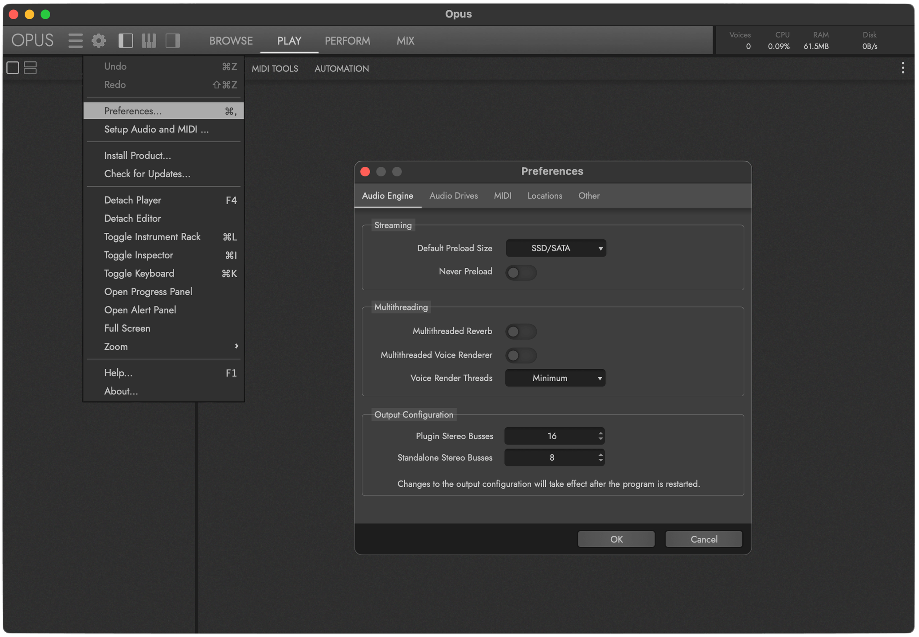
Task: Choose Detach Player menu item
Action: pos(163,200)
